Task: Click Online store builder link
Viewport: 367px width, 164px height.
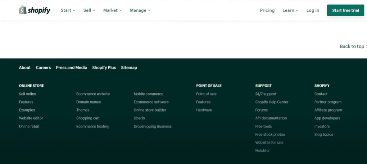Action: pyautogui.click(x=150, y=110)
